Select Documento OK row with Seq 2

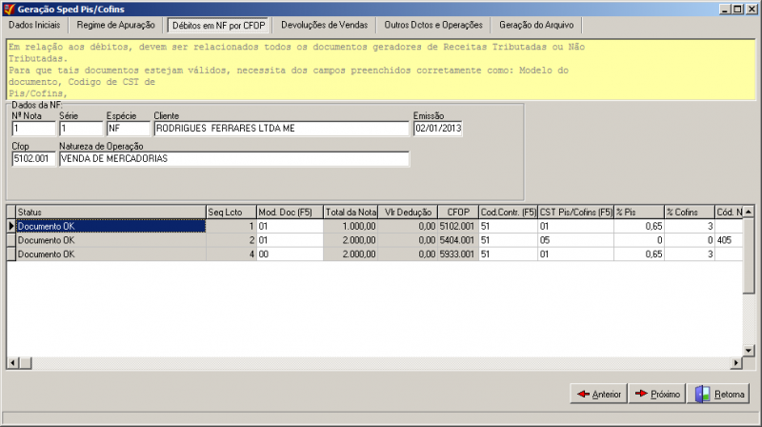(x=110, y=240)
